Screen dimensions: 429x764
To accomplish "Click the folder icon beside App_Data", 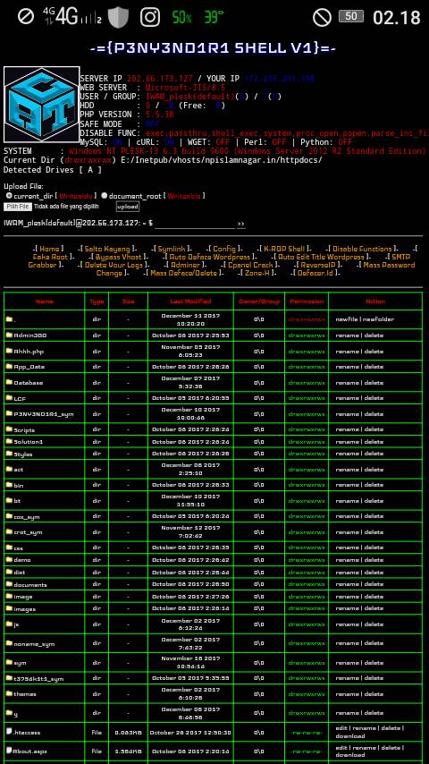I will click(x=9, y=367).
